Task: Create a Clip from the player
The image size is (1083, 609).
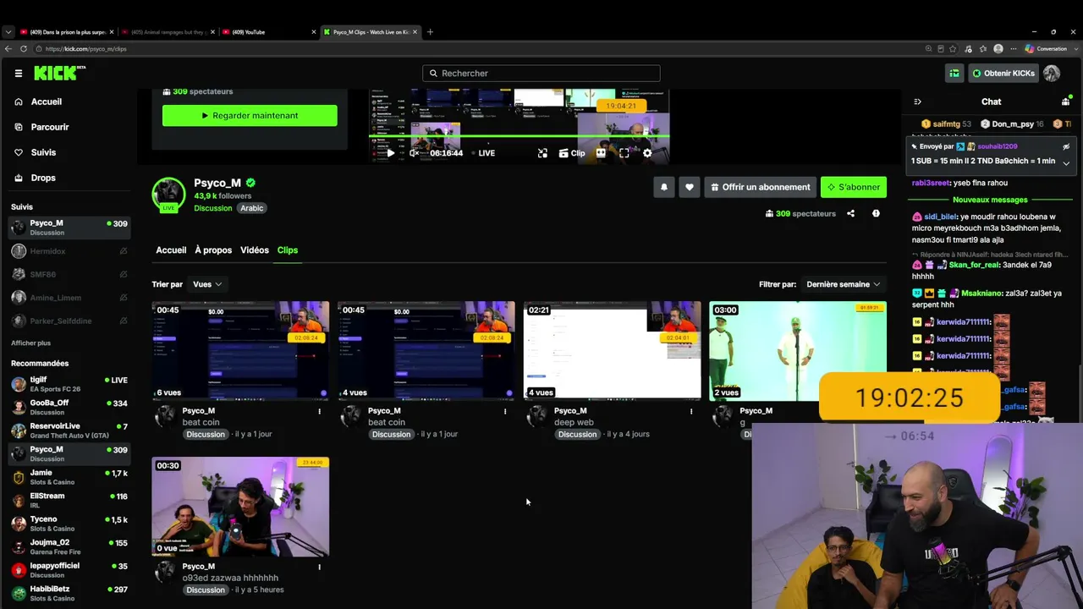Action: 572,153
